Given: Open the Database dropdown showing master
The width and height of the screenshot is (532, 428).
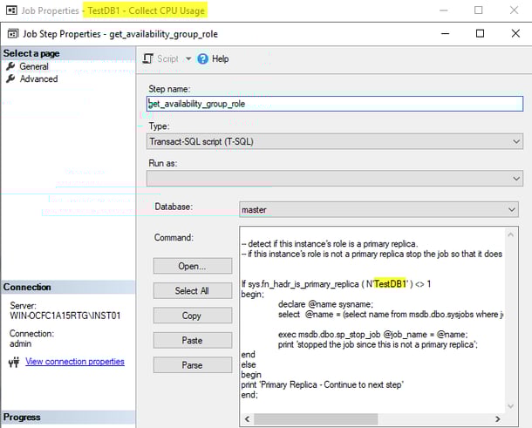Looking at the screenshot, I should click(511, 209).
